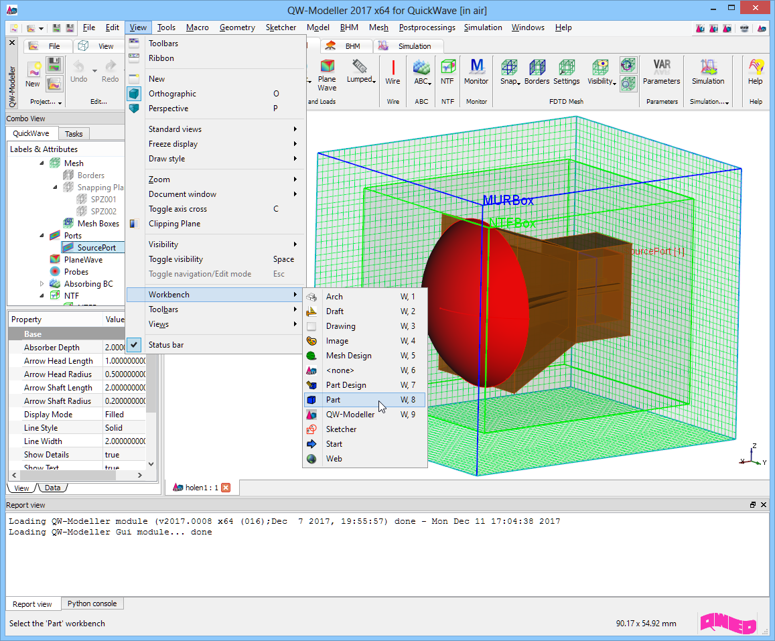Click Toggle visibility menu entry

[x=215, y=259]
